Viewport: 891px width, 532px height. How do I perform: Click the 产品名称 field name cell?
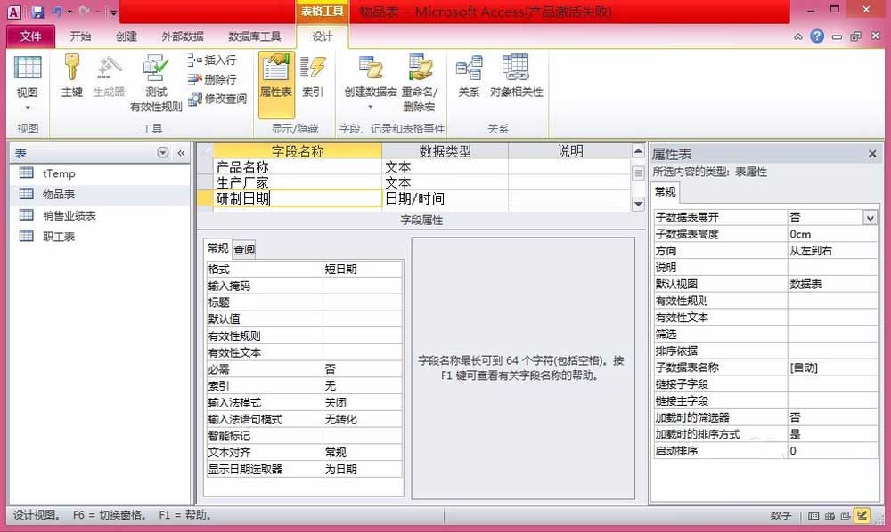tap(298, 166)
